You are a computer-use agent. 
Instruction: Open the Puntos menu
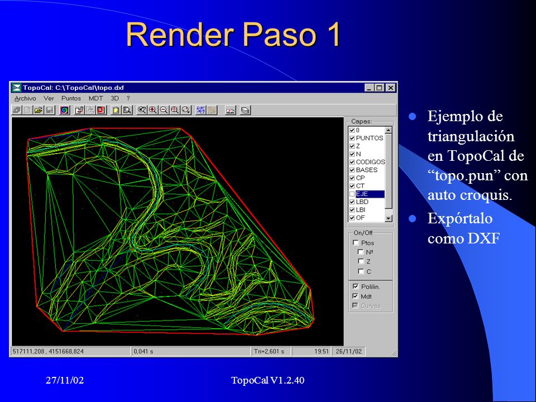71,98
